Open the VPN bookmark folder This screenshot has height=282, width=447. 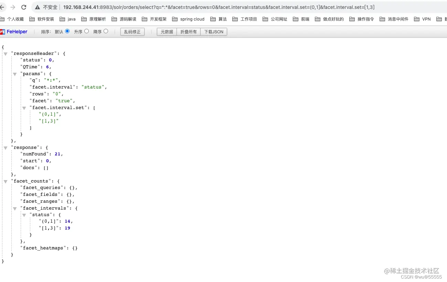[422, 19]
